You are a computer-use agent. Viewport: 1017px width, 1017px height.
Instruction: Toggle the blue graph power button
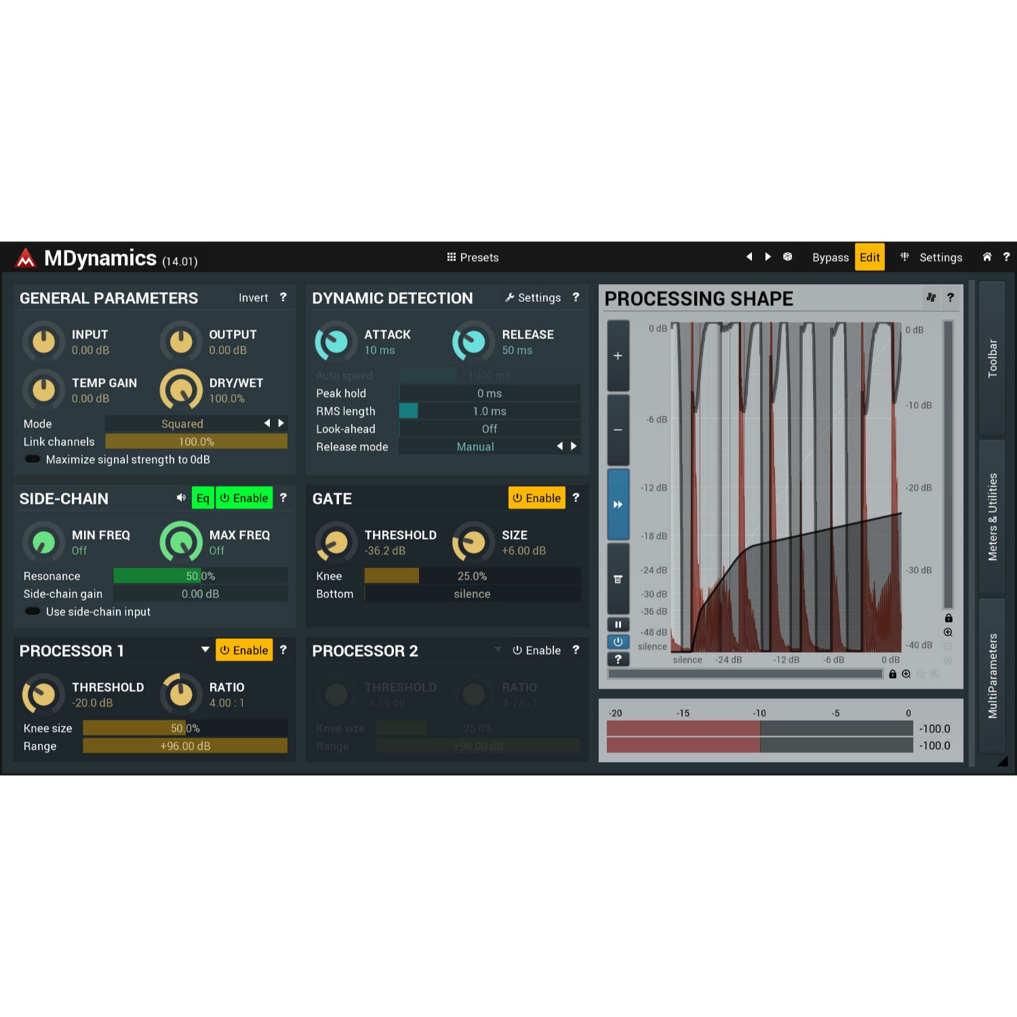pos(618,641)
